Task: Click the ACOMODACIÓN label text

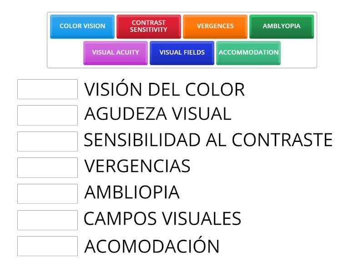Action: click(152, 245)
